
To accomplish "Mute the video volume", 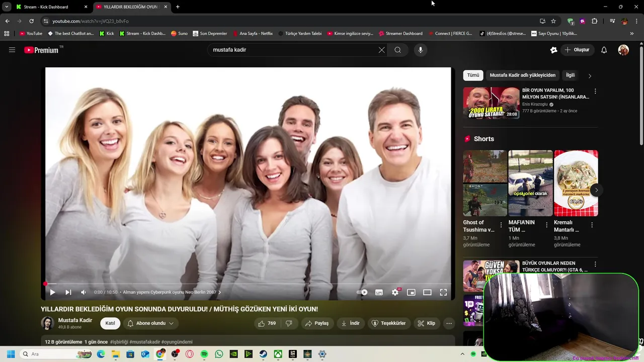I will [84, 292].
